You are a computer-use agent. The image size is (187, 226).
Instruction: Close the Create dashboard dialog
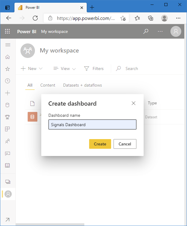133,103
